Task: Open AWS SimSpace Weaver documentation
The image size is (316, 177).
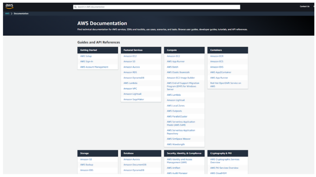Action: 179,139
